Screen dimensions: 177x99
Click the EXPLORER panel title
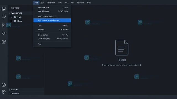pos(15,8)
